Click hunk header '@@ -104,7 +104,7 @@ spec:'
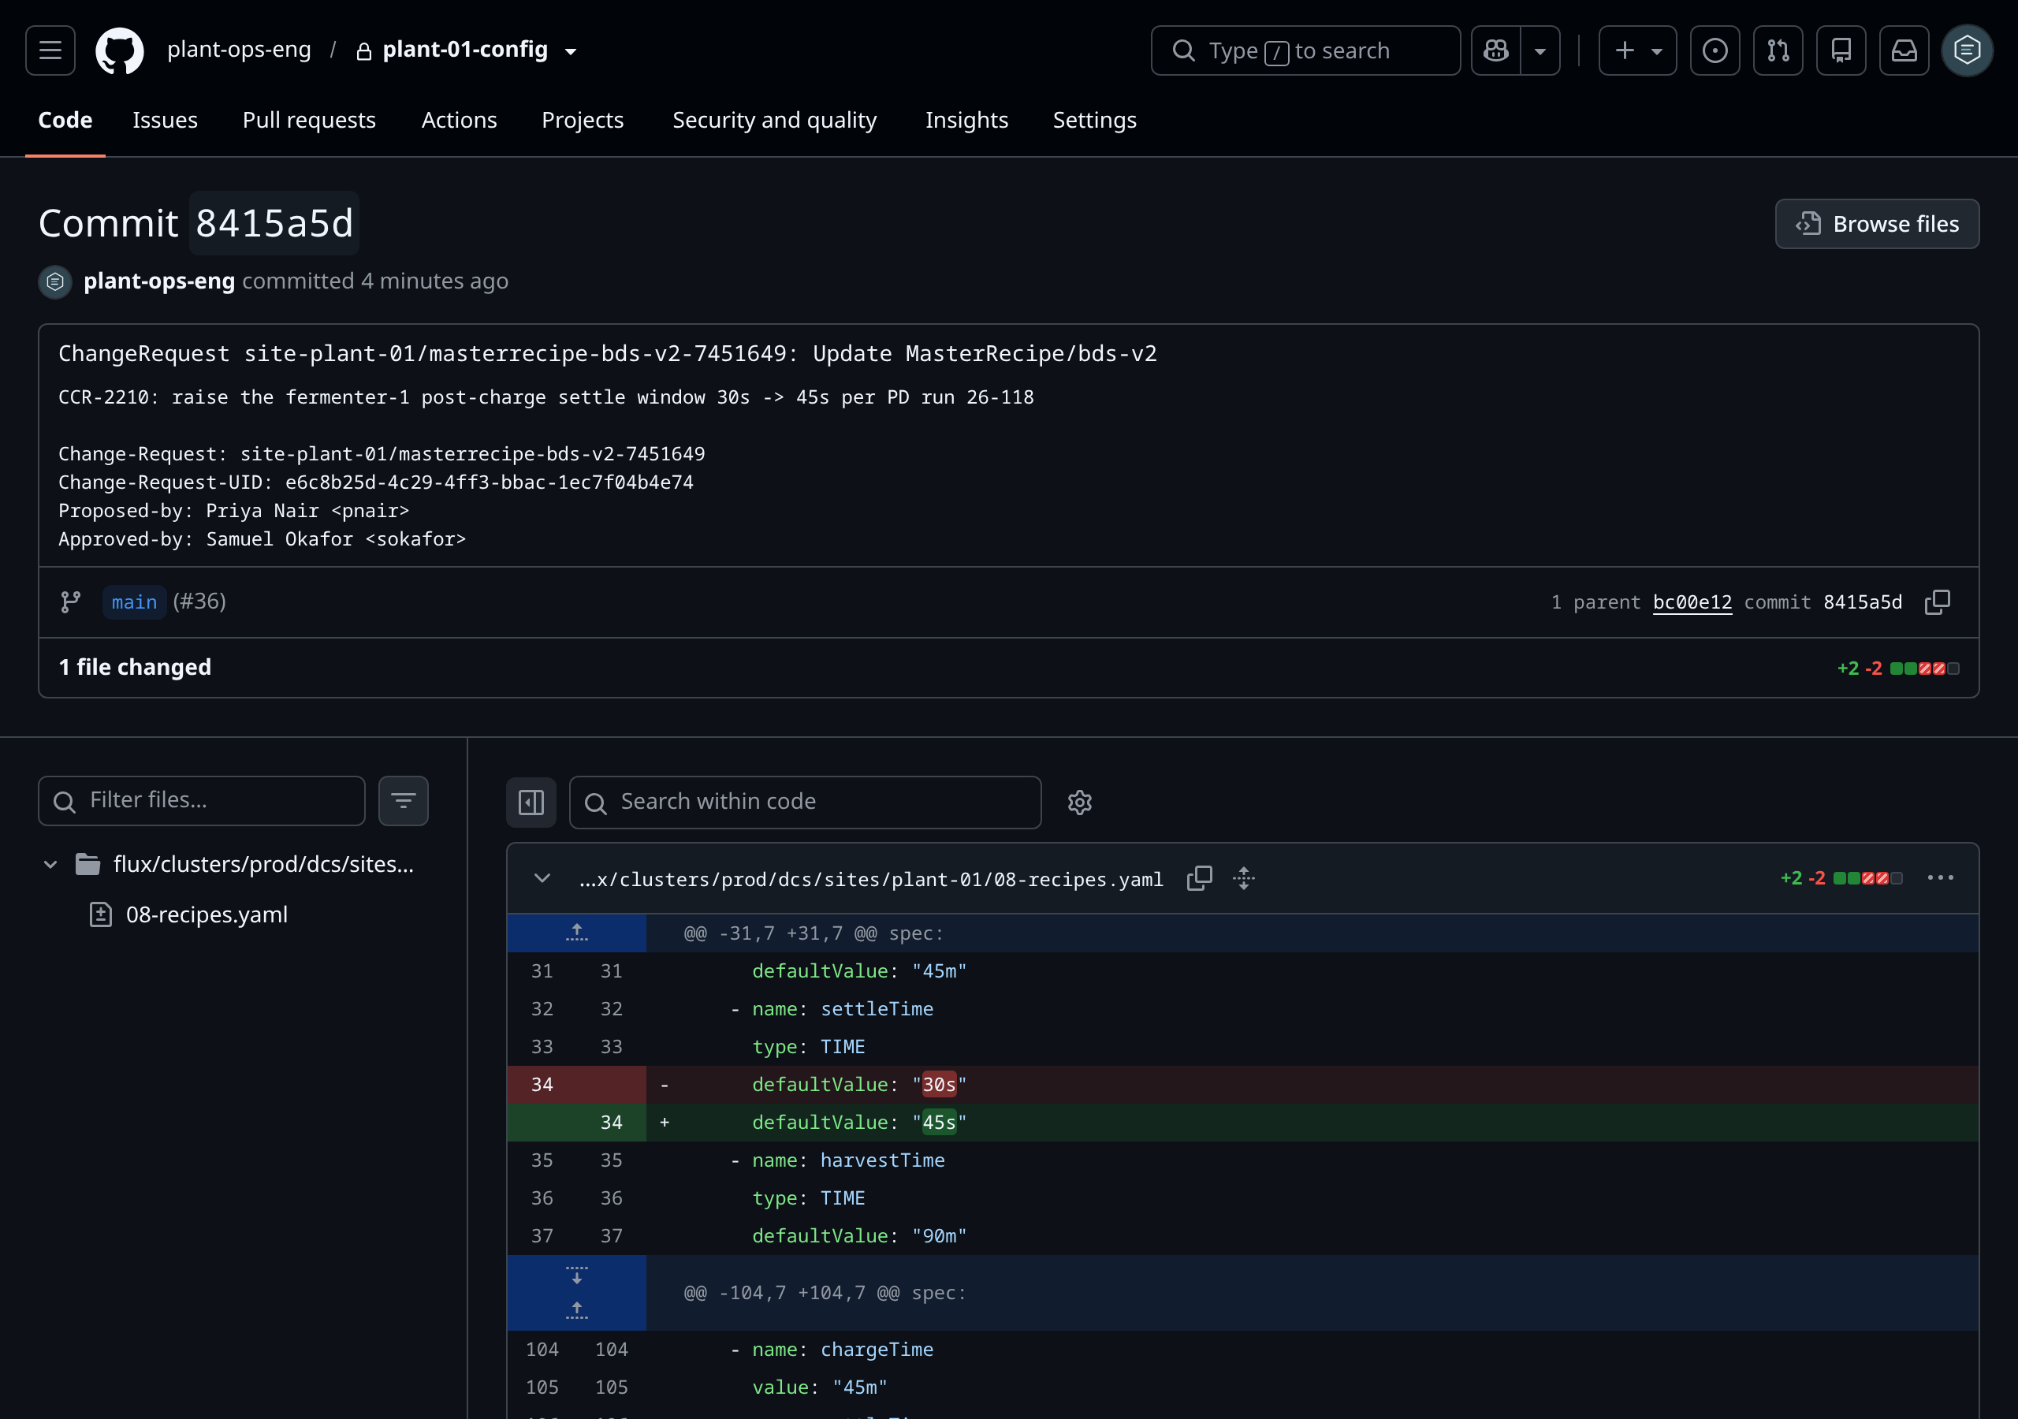Image resolution: width=2018 pixels, height=1419 pixels. pos(825,1292)
